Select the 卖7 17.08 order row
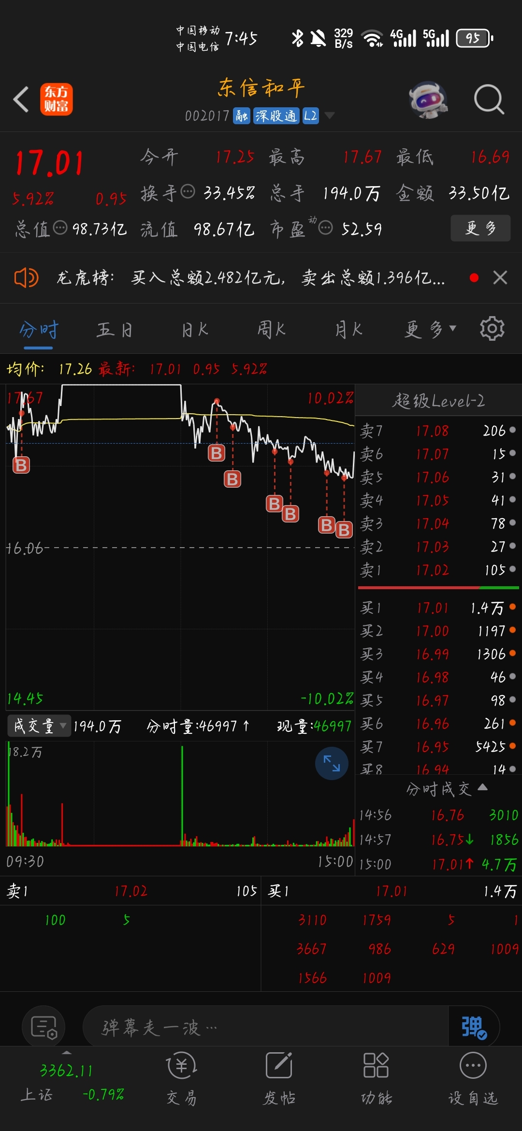 click(x=438, y=430)
